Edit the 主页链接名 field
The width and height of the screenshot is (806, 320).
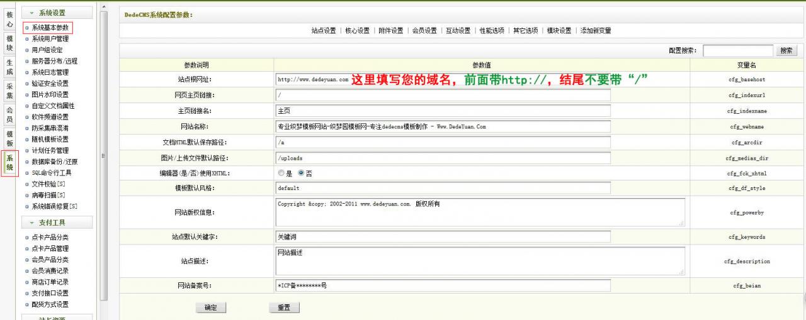pos(443,111)
